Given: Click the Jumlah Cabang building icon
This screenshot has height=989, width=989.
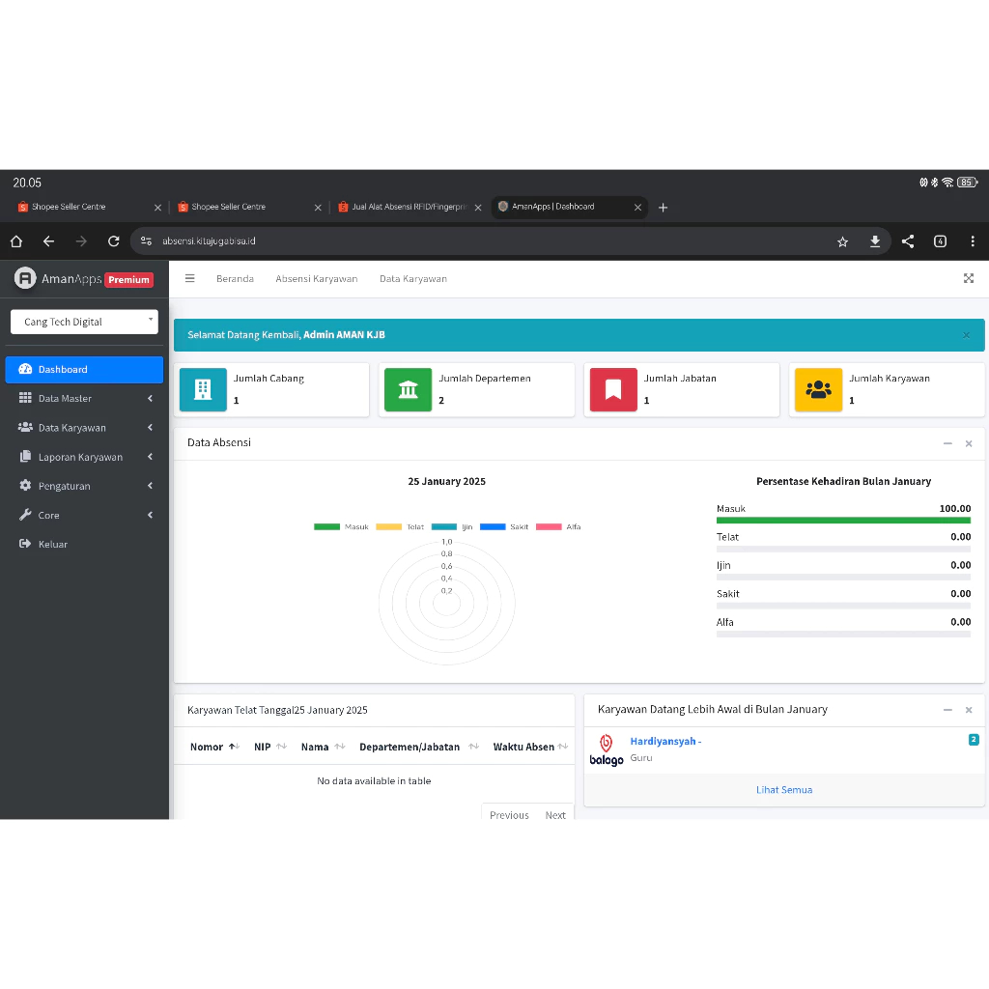Looking at the screenshot, I should (203, 389).
